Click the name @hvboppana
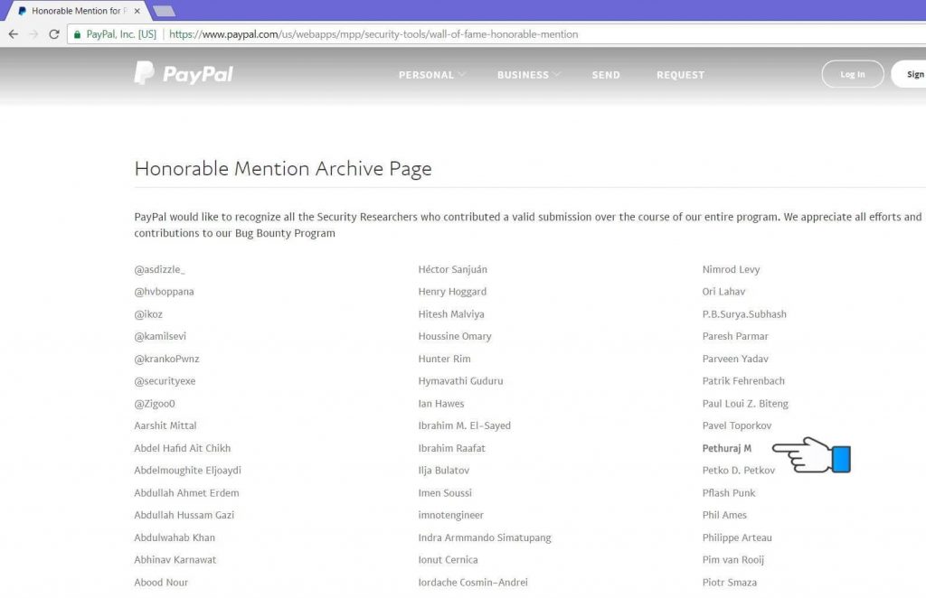 click(x=164, y=292)
